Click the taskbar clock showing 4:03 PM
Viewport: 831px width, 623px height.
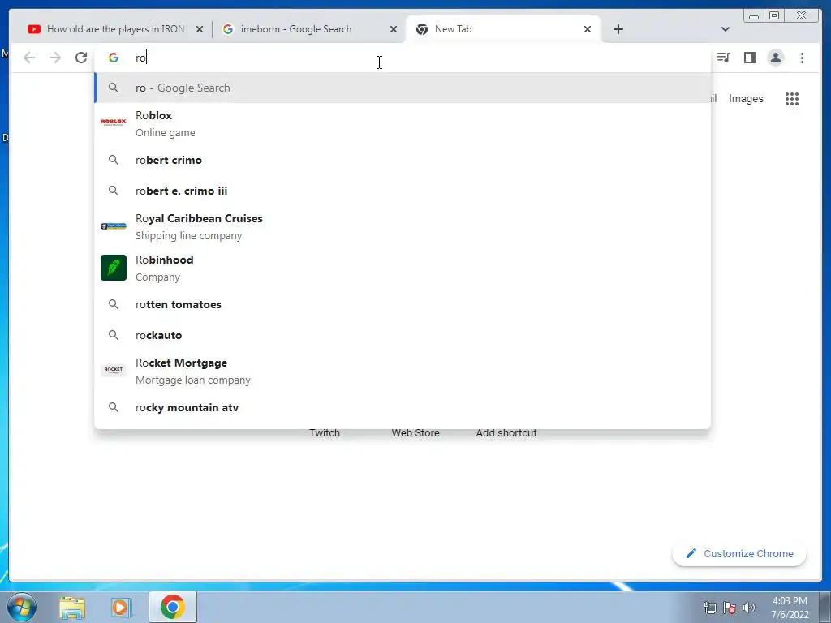(x=790, y=608)
